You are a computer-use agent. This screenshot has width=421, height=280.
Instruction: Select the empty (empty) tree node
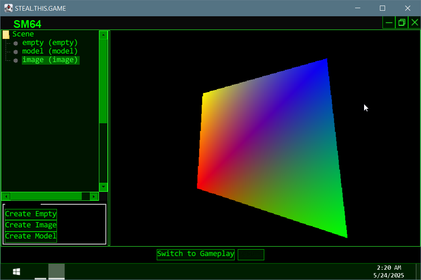click(x=50, y=43)
